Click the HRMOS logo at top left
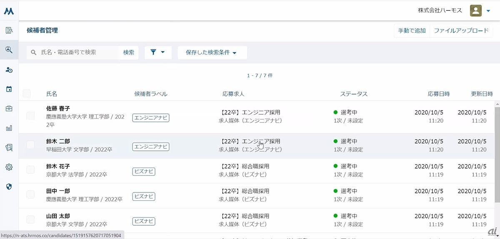This screenshot has width=500, height=239. 9,11
